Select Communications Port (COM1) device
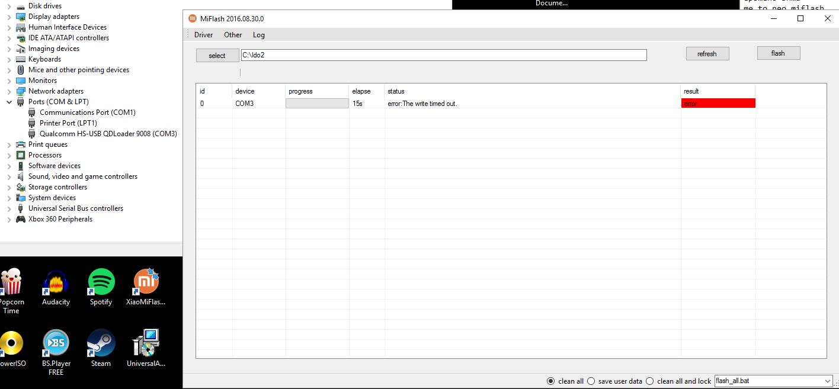This screenshot has width=839, height=389. click(x=88, y=112)
